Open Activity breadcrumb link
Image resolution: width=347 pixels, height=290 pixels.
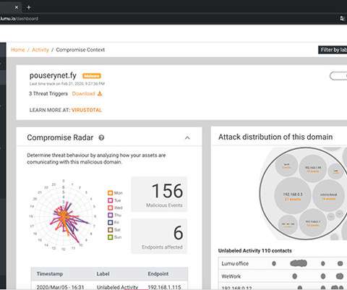[40, 50]
